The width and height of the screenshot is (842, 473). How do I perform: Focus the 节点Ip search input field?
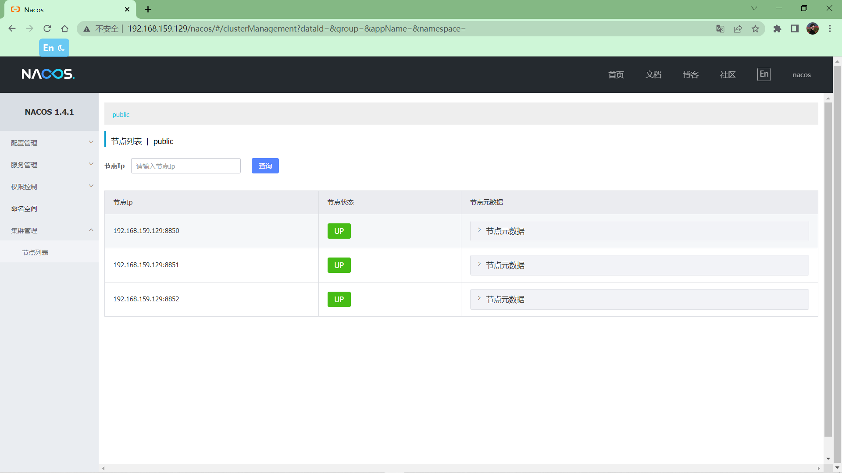(186, 166)
